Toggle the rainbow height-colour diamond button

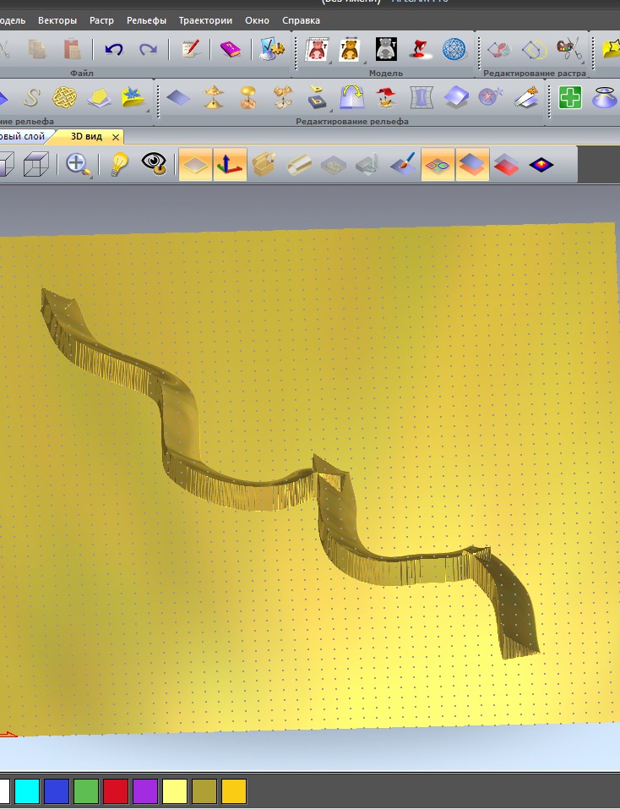click(x=541, y=165)
